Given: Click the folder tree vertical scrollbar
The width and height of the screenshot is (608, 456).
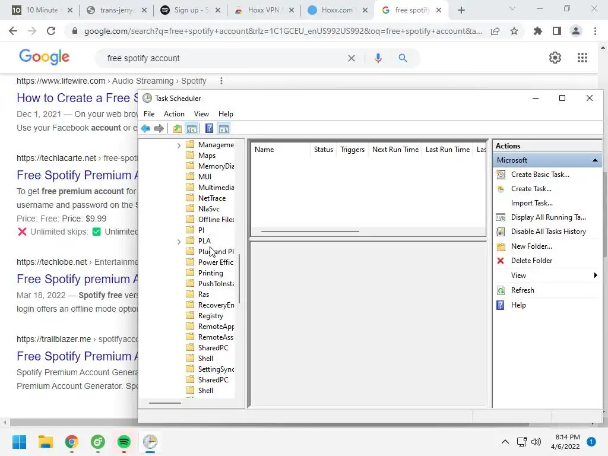Looking at the screenshot, I should tap(239, 278).
